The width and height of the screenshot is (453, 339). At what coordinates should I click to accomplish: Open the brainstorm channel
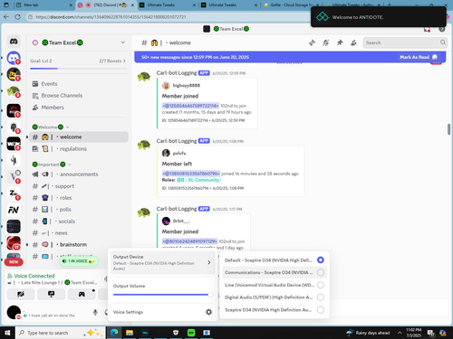(x=79, y=244)
